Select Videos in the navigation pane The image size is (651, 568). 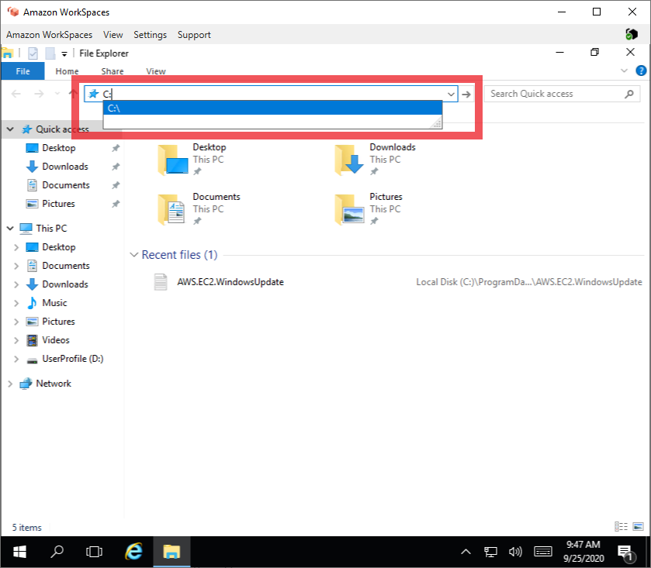(55, 340)
